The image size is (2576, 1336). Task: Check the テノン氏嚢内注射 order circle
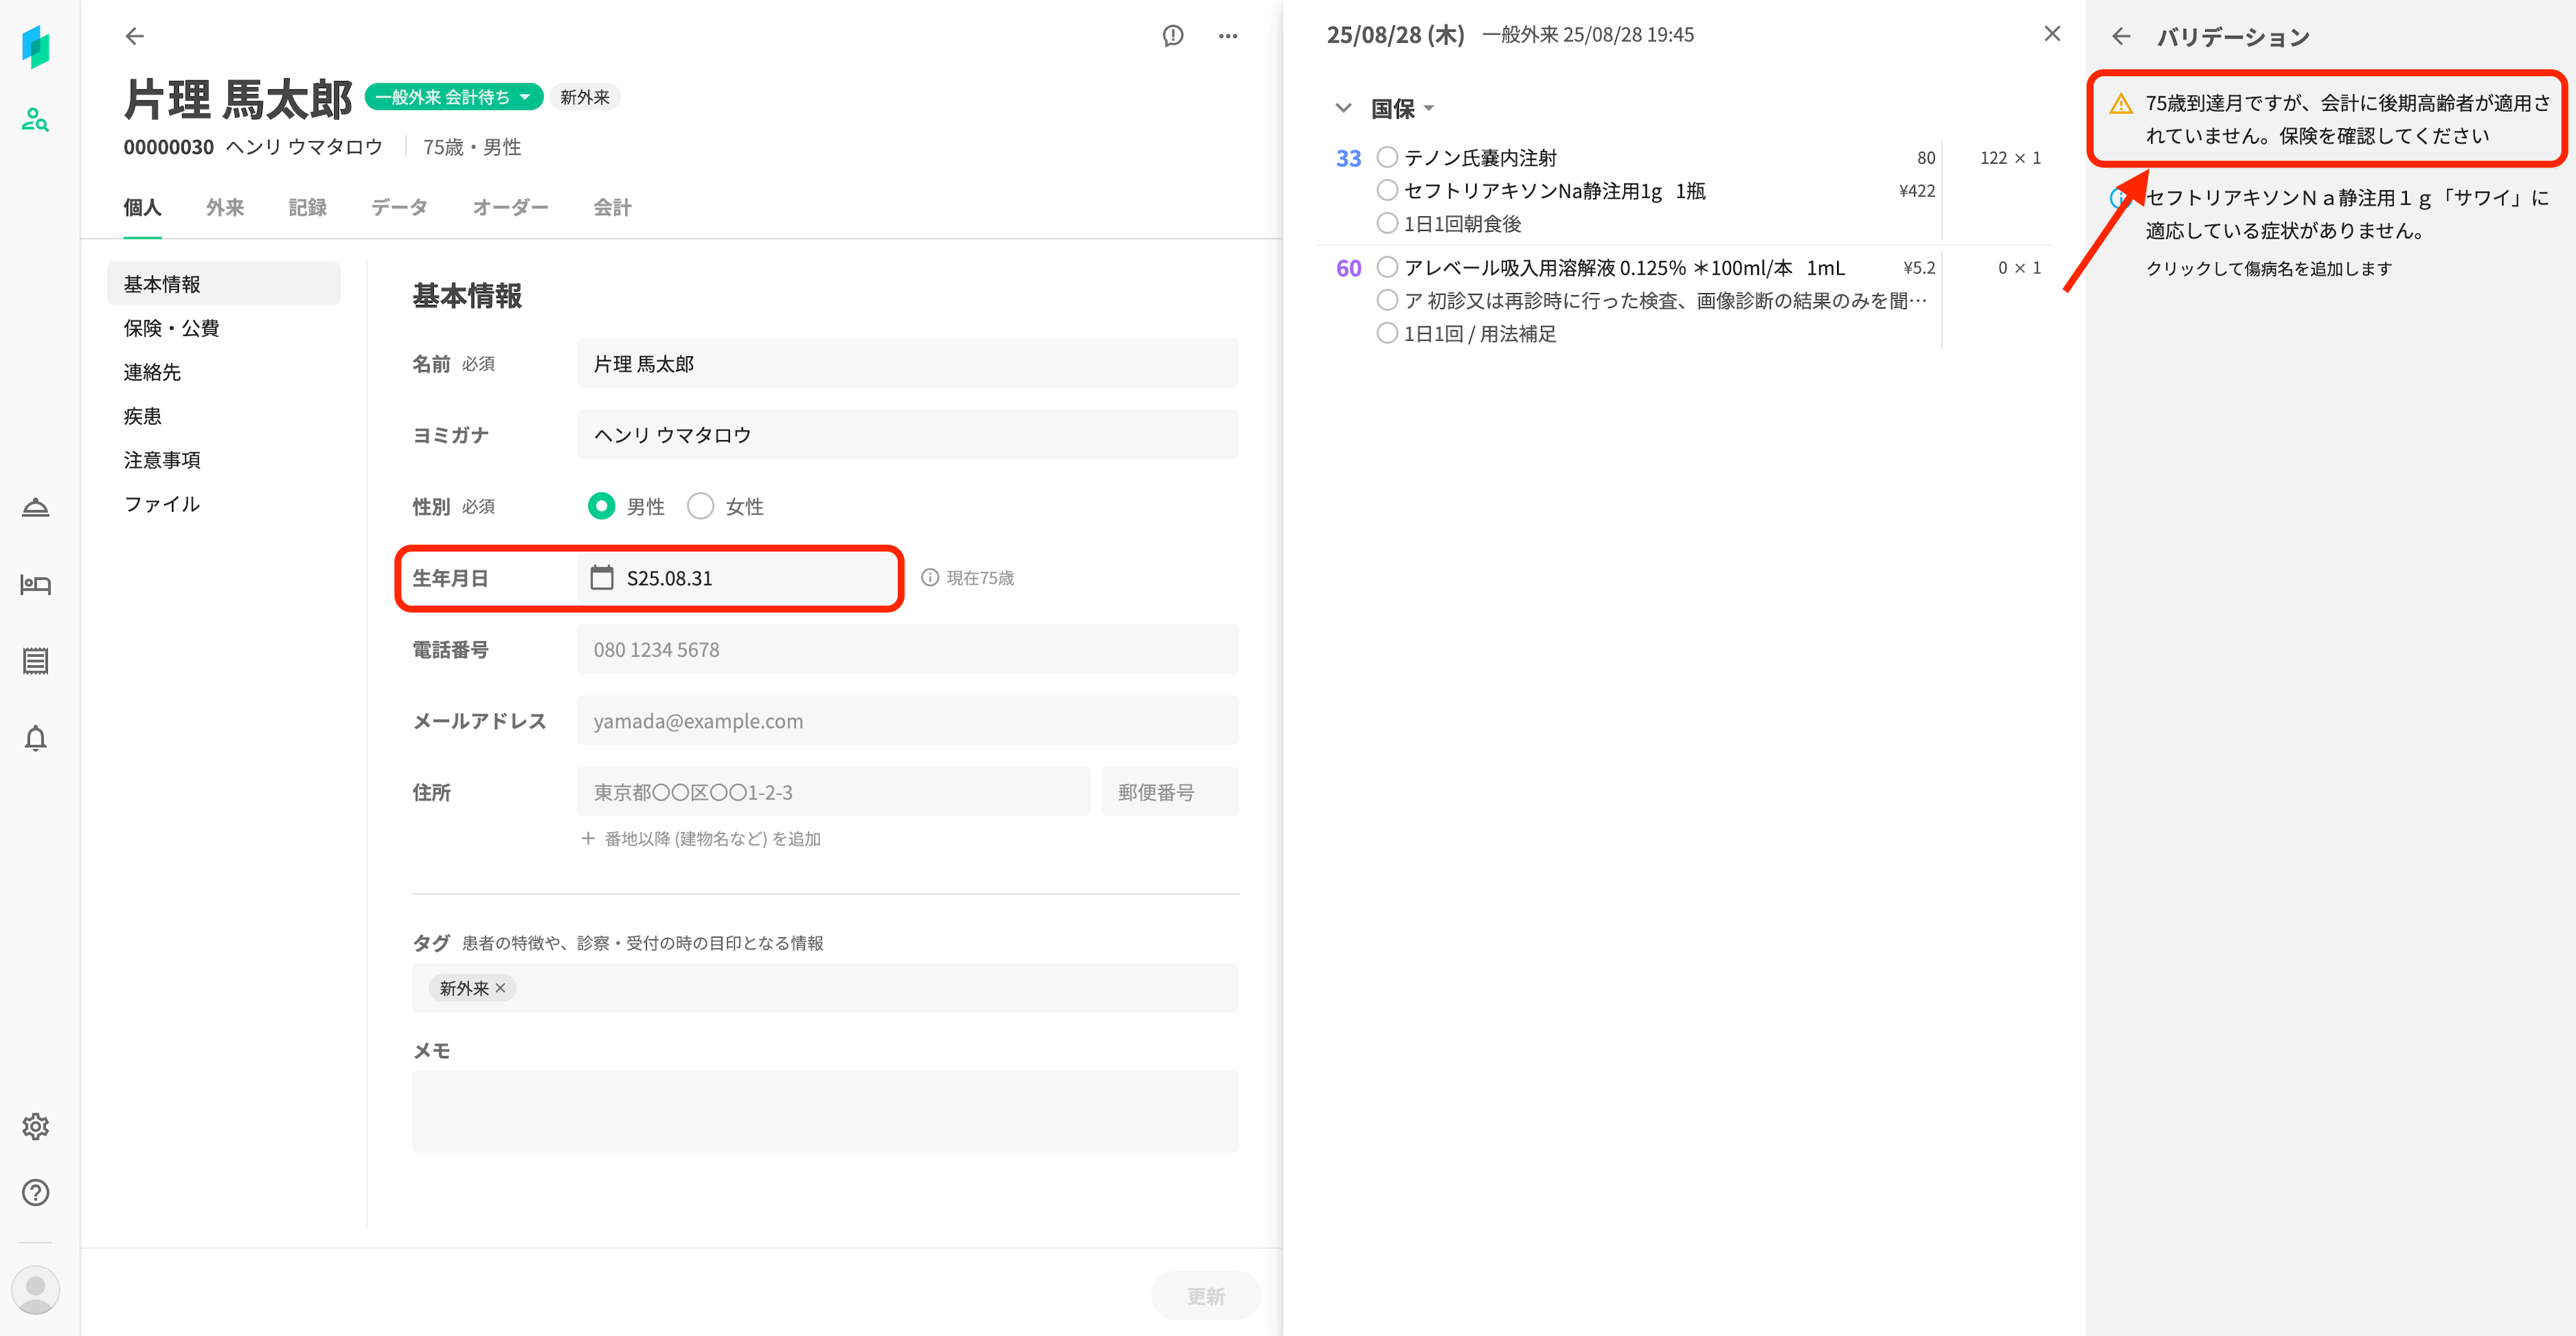1387,157
